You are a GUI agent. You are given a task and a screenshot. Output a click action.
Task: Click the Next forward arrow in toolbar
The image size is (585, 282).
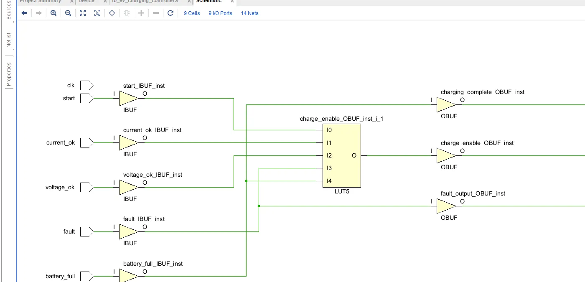click(x=38, y=13)
